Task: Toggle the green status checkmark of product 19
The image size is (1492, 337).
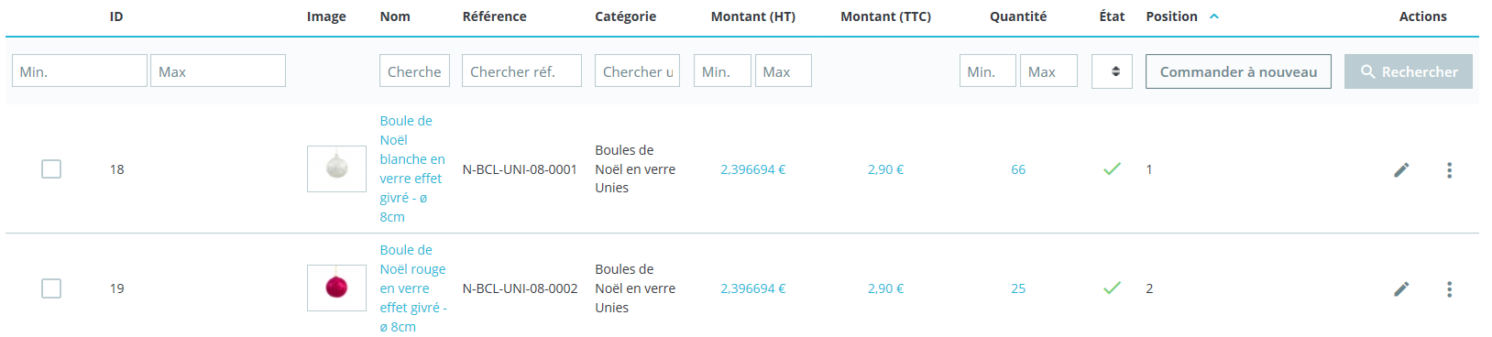Action: tap(1112, 288)
